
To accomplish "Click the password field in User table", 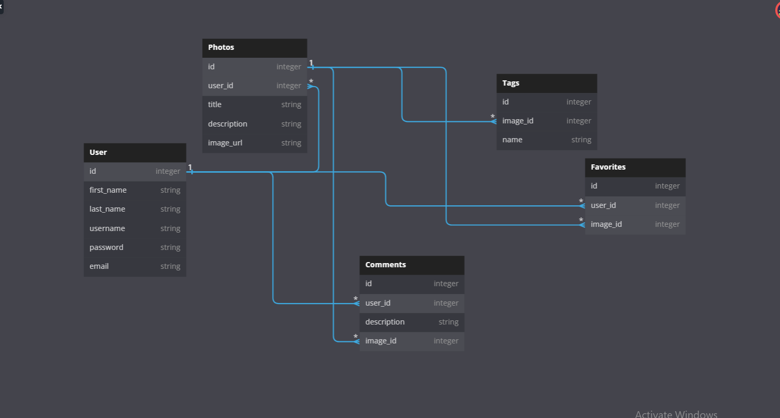I will click(x=135, y=247).
